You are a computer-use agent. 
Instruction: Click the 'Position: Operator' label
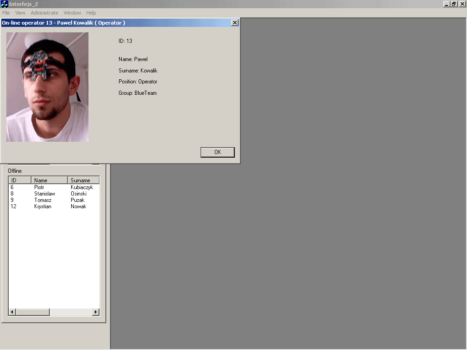tap(138, 82)
